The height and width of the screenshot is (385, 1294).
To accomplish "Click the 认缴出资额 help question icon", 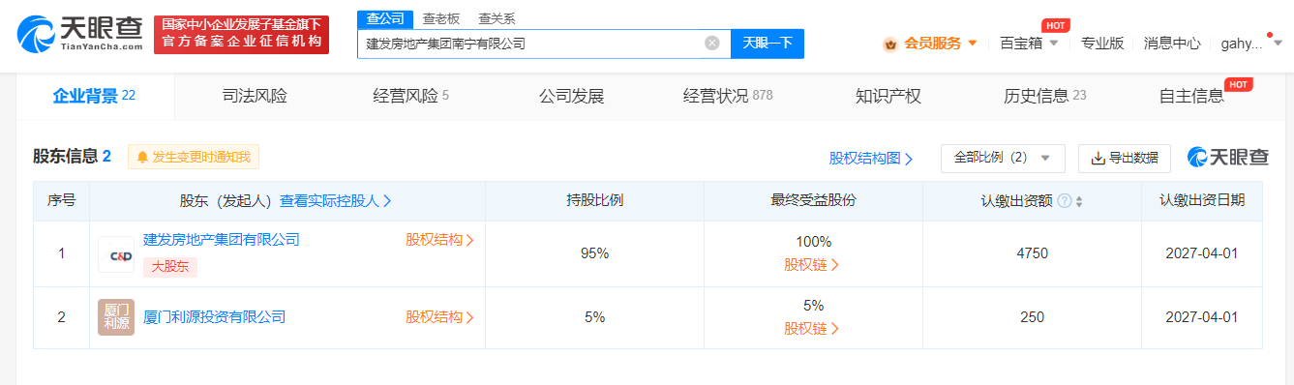I will point(1065,201).
